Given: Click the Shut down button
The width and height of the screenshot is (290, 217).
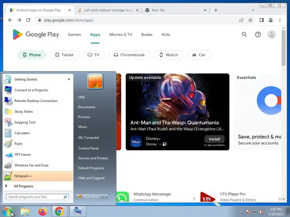Looking at the screenshot, I should (x=89, y=197).
